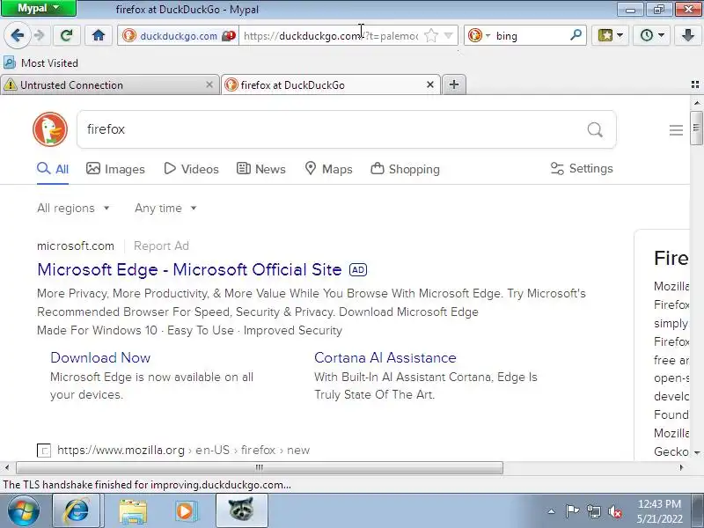
Task: Open the DuckDuckGo hamburger menu
Action: point(676,130)
